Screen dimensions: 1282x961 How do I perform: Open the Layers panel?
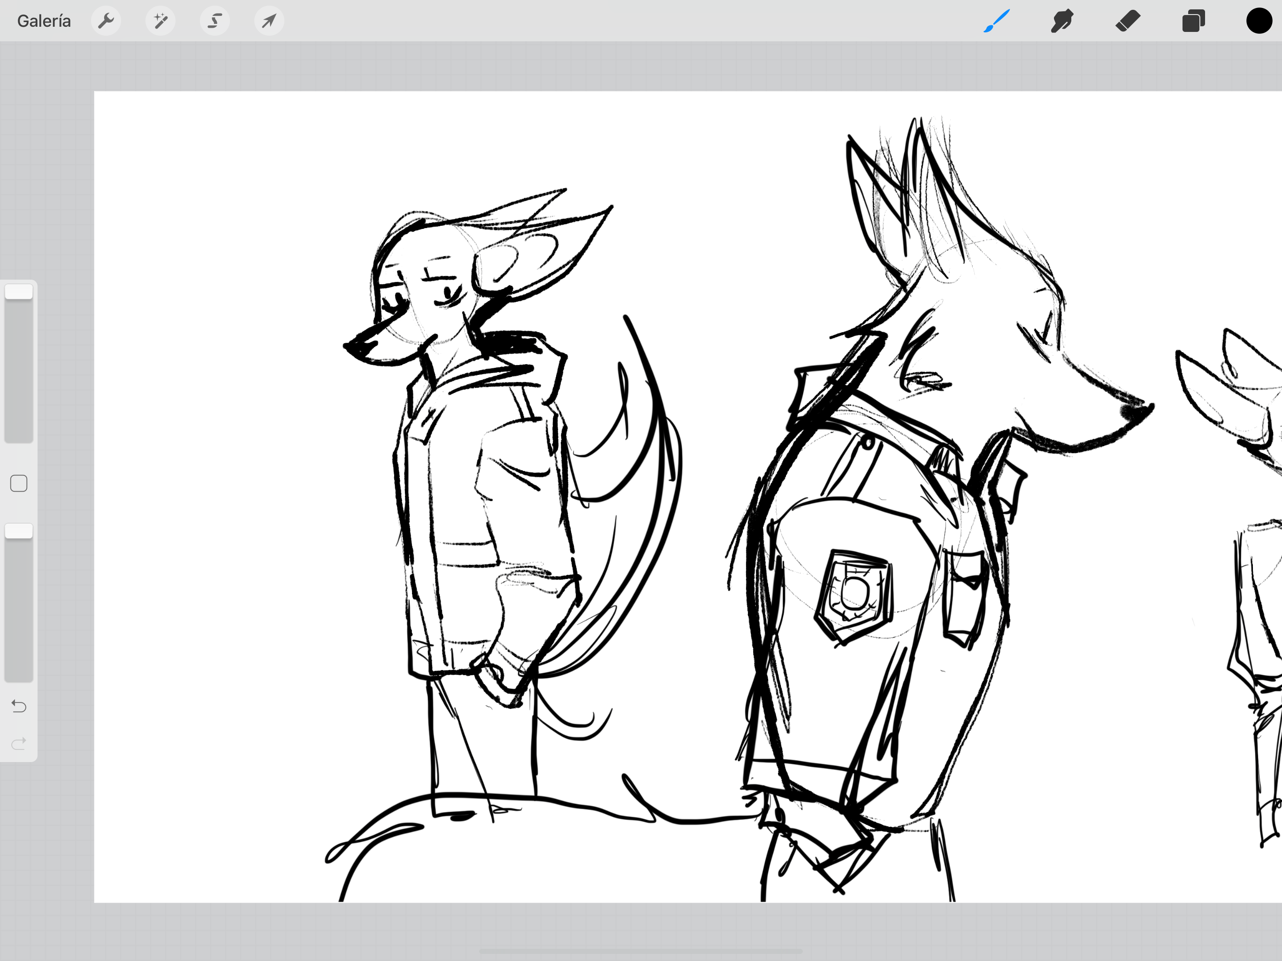click(x=1193, y=21)
